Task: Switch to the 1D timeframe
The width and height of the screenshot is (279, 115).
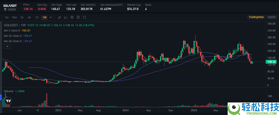Action: (x=37, y=17)
